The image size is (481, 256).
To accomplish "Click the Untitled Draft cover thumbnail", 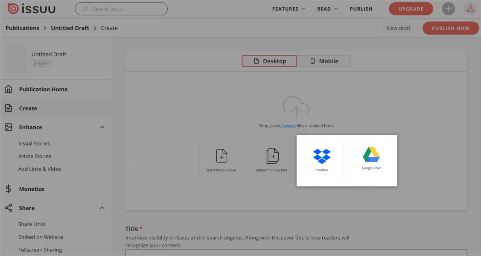I will pyautogui.click(x=16, y=58).
